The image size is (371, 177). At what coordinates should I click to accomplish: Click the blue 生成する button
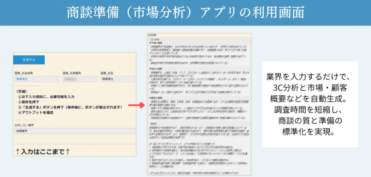[29, 59]
